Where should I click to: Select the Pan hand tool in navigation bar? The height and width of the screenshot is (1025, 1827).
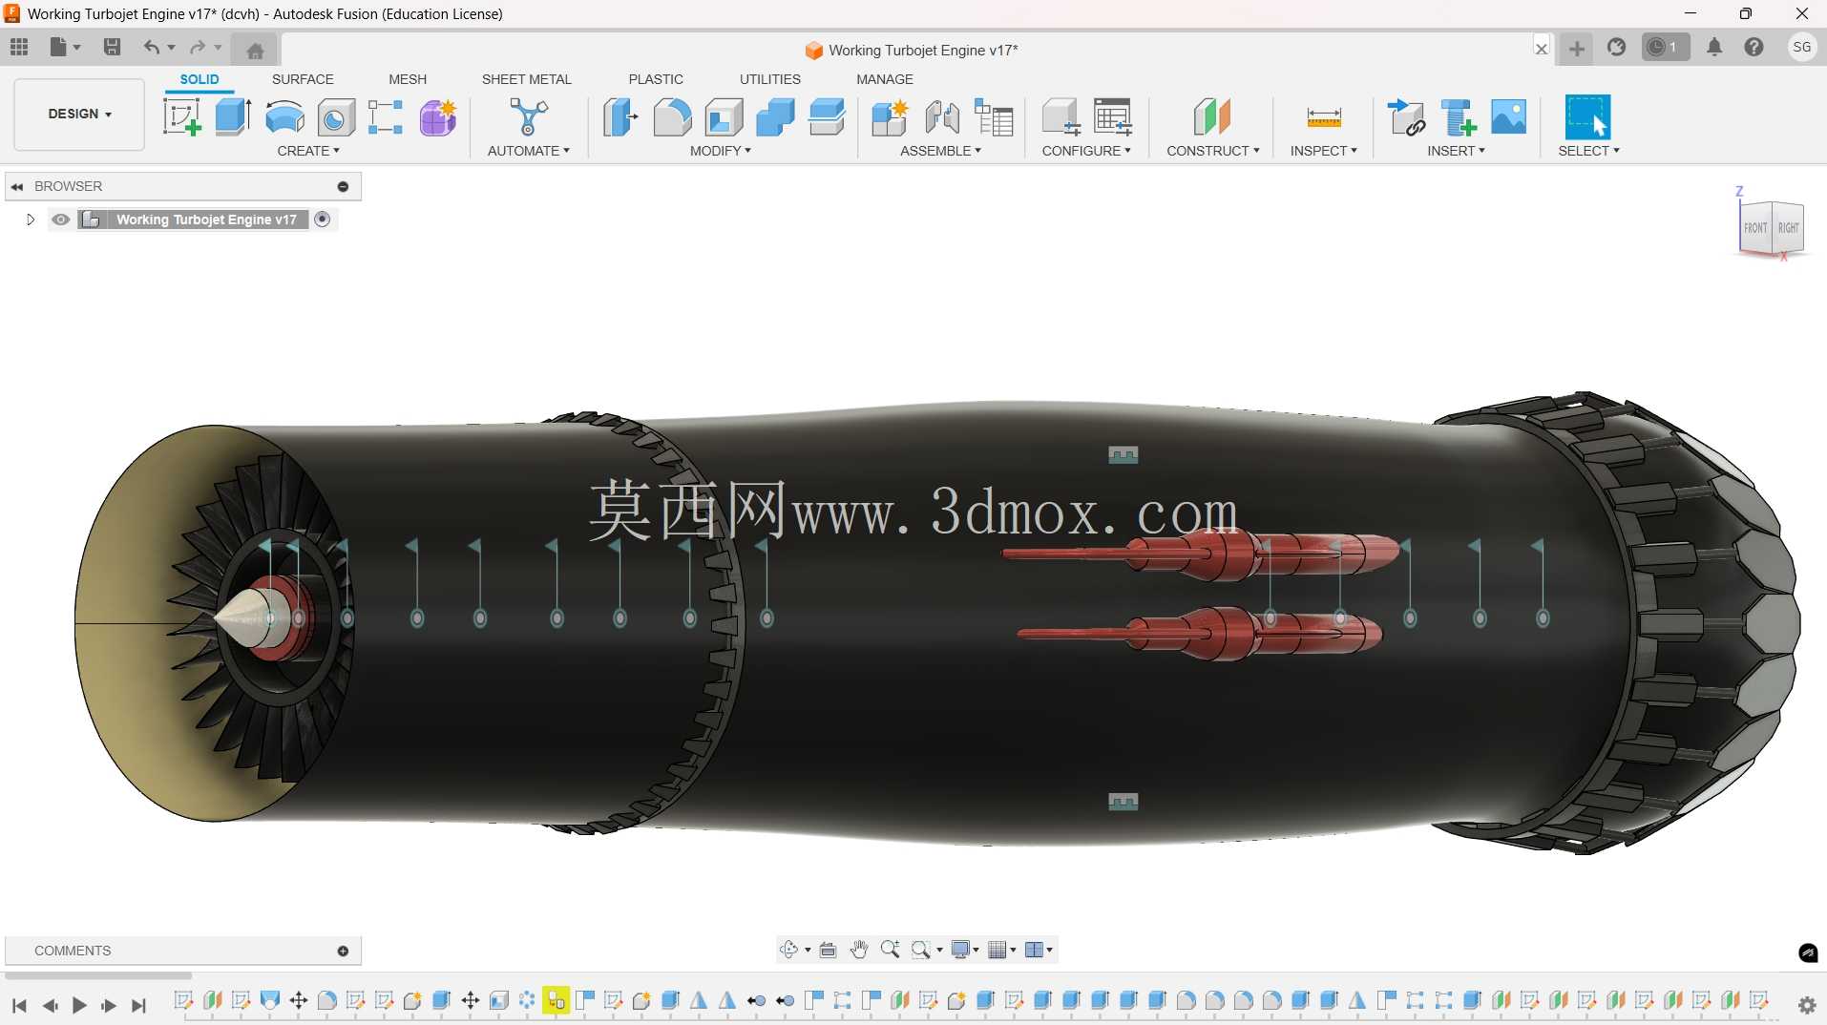pos(858,950)
